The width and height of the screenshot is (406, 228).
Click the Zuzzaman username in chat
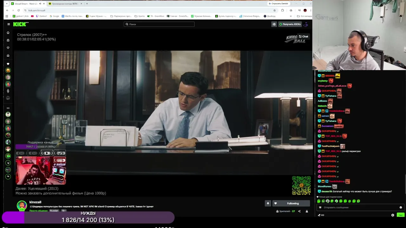coord(327,126)
